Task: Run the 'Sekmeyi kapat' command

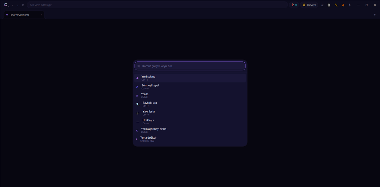Action: click(x=190, y=87)
